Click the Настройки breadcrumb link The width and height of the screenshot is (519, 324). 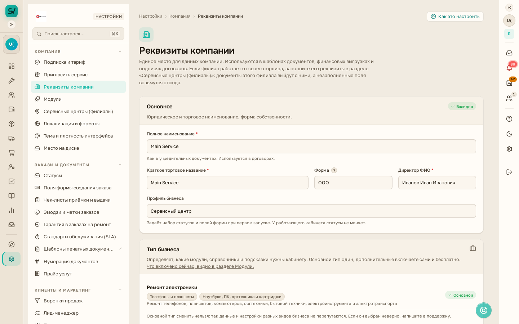151,16
